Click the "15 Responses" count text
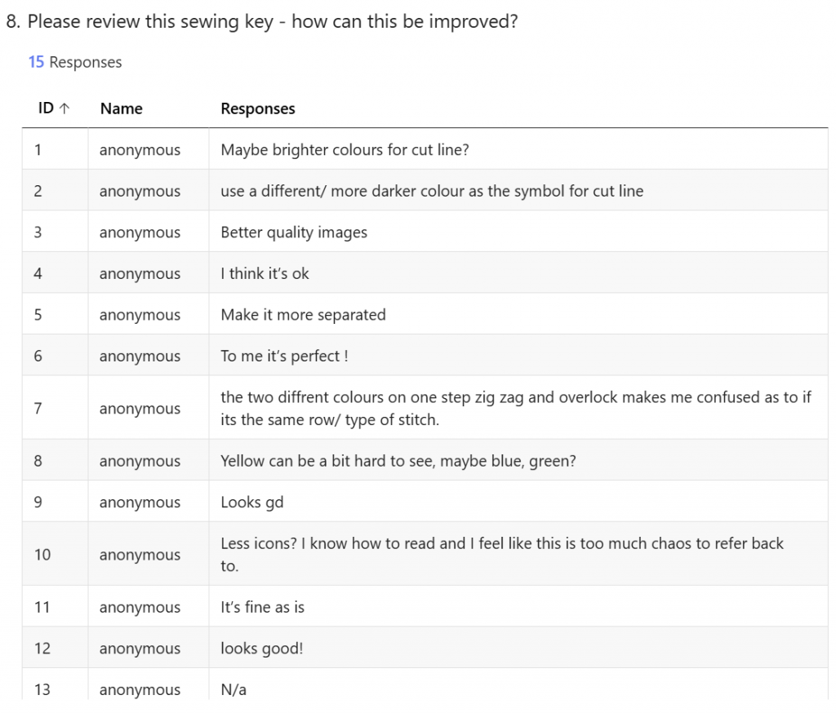 click(x=75, y=62)
